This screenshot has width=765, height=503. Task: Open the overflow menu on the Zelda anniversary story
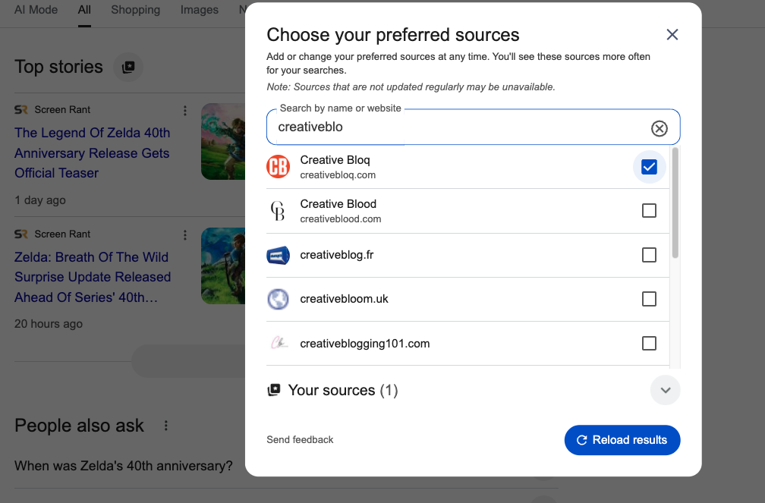(184, 110)
